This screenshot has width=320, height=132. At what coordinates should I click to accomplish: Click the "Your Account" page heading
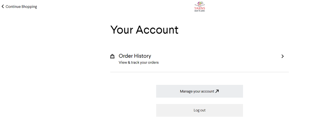coord(144,30)
